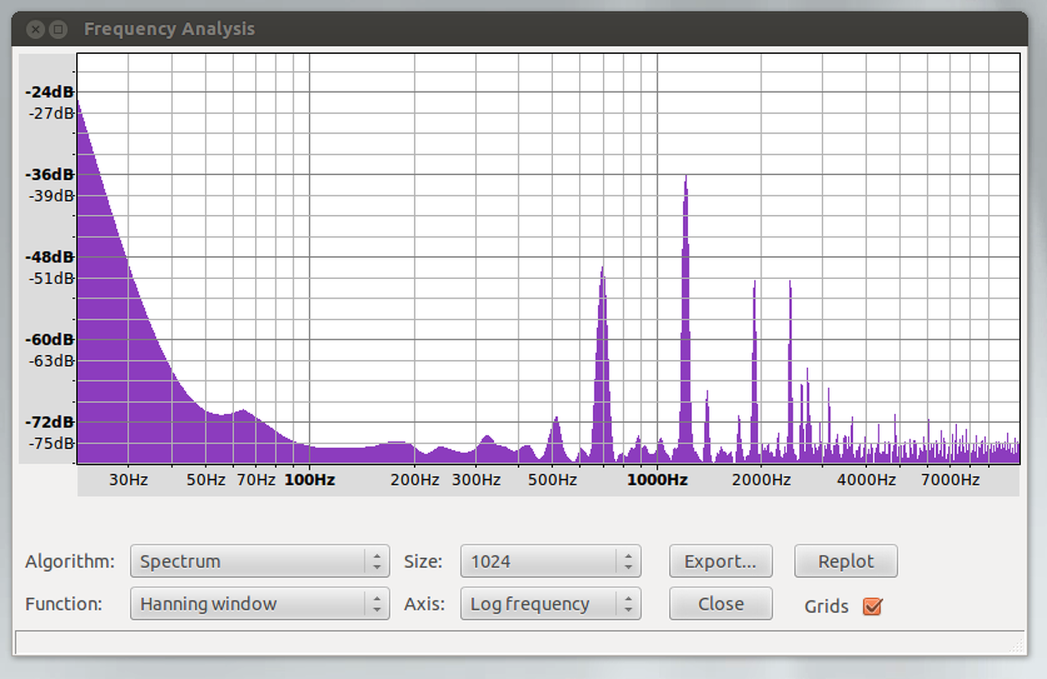Click the 300Hz frequency axis label

(x=476, y=479)
